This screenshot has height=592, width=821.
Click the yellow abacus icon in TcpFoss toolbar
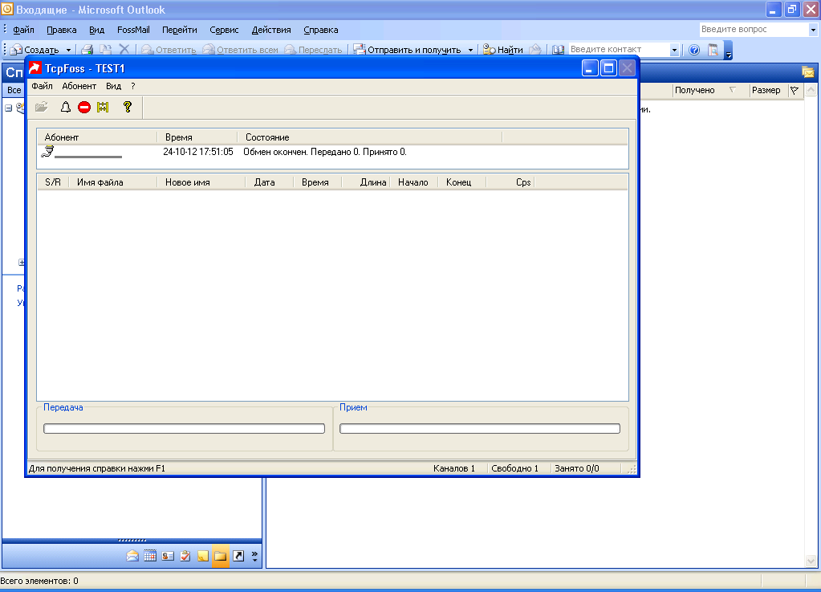(x=103, y=107)
